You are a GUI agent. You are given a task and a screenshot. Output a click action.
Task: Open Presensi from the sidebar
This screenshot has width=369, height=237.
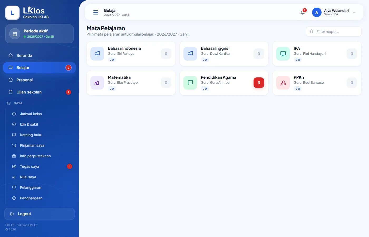tap(40, 80)
